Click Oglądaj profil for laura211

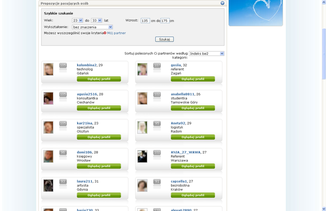tap(99, 195)
